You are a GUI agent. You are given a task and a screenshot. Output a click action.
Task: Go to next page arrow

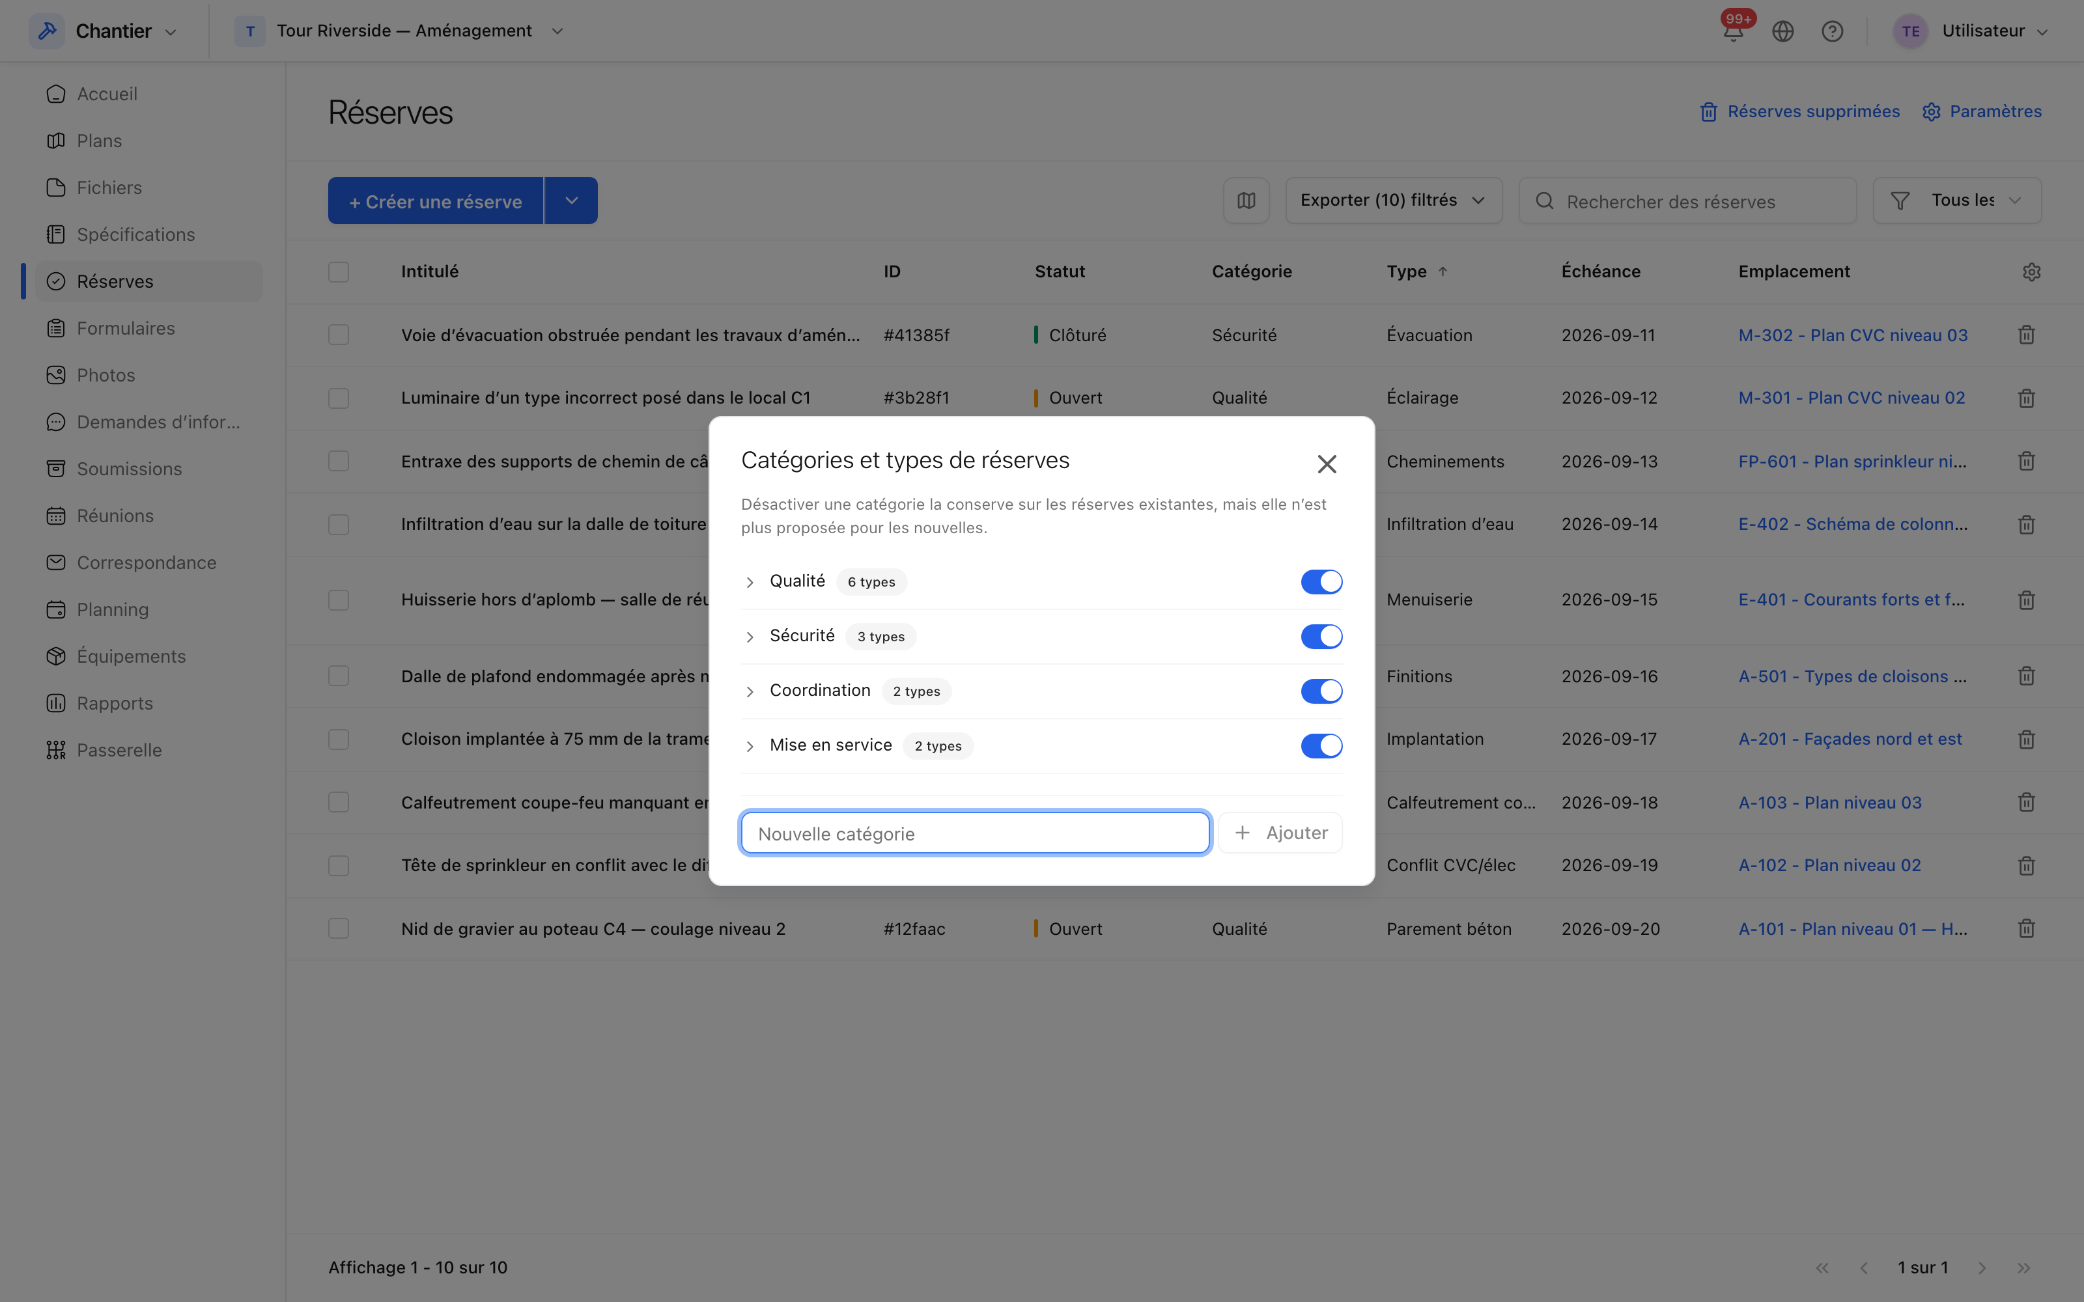point(1982,1267)
